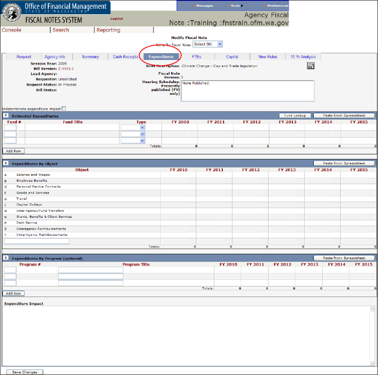Switch to the Cash Receipts tab
Viewport: 378px width, 375px height.
[x=125, y=57]
